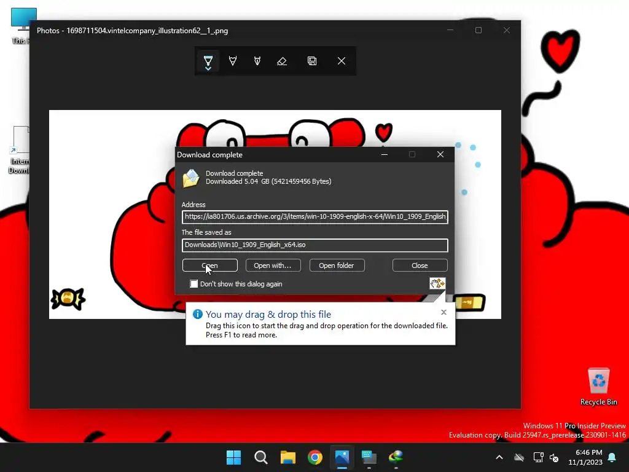Show hidden system tray icons

coord(499,457)
